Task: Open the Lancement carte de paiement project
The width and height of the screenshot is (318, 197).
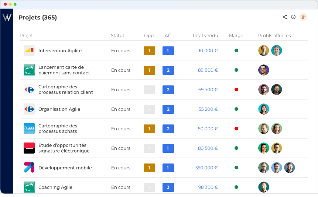Action: pos(64,70)
